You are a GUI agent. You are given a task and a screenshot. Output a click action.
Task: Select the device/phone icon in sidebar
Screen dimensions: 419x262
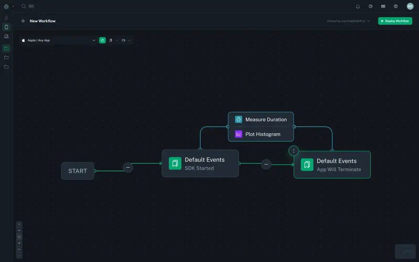tap(6, 27)
